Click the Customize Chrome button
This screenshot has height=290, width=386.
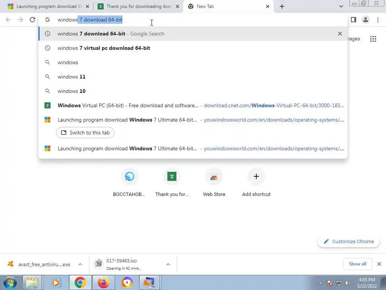349,241
